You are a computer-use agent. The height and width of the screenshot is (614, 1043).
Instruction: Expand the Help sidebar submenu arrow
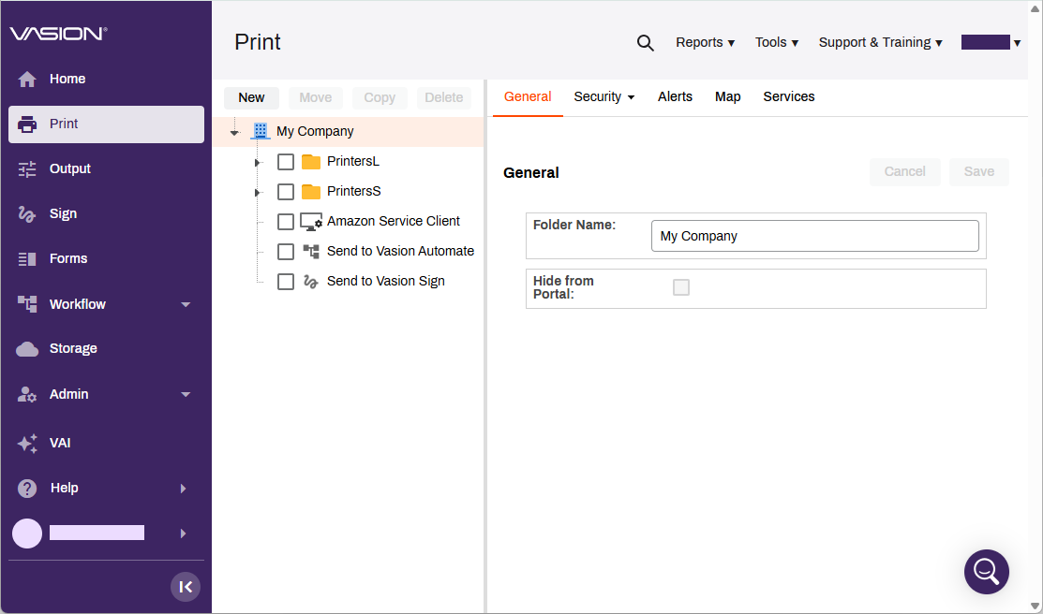click(x=183, y=489)
